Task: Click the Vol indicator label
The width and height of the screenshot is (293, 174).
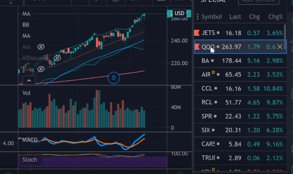Action: tap(27, 93)
